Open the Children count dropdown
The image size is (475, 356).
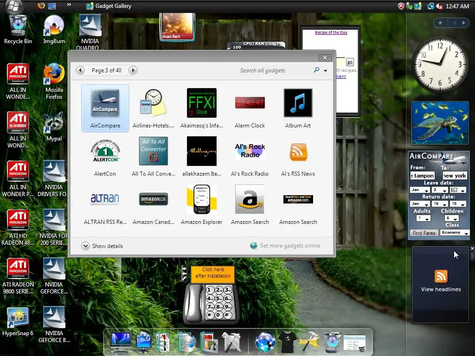pos(452,218)
